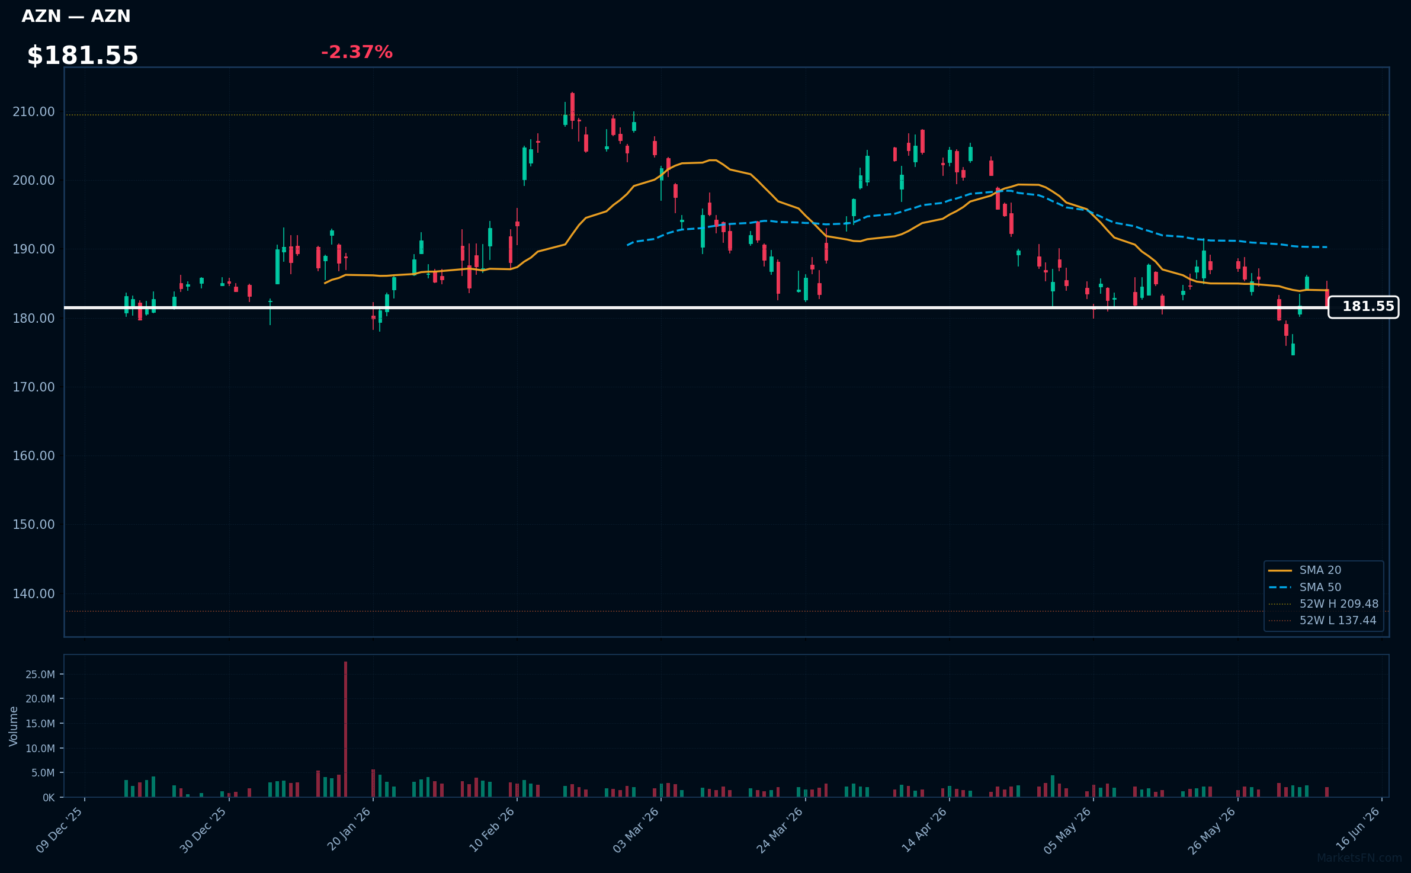The width and height of the screenshot is (1411, 873).
Task: Click the 170.00 price axis label
Action: (34, 387)
